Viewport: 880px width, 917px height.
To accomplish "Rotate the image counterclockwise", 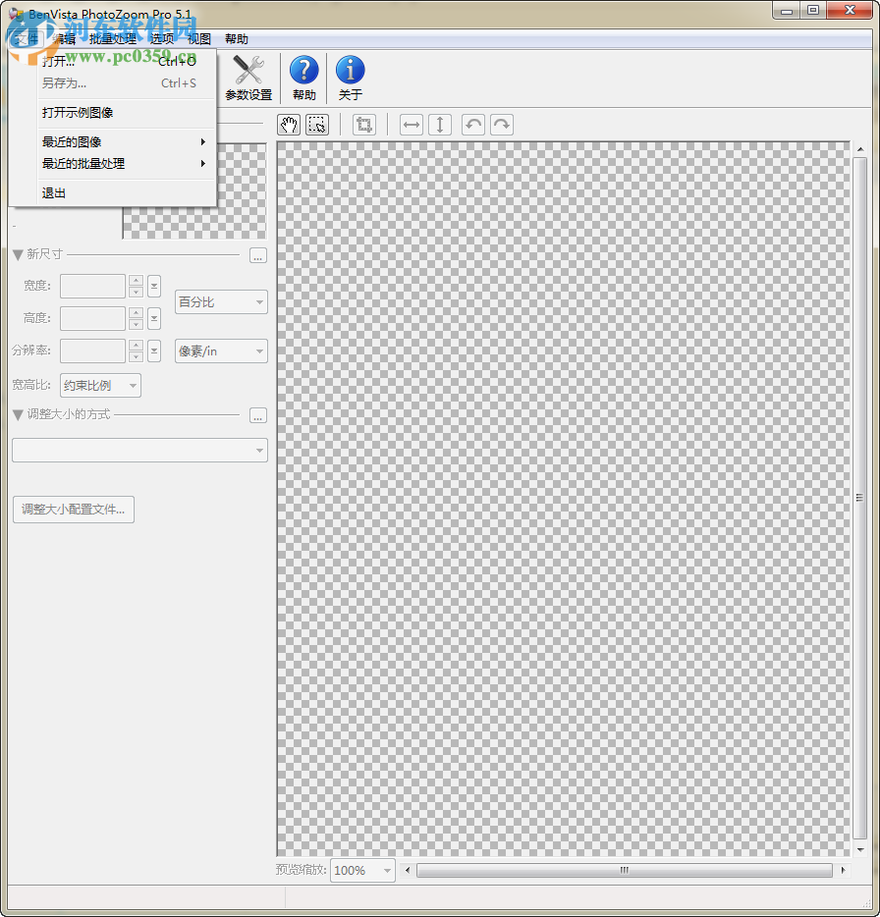I will click(x=472, y=124).
